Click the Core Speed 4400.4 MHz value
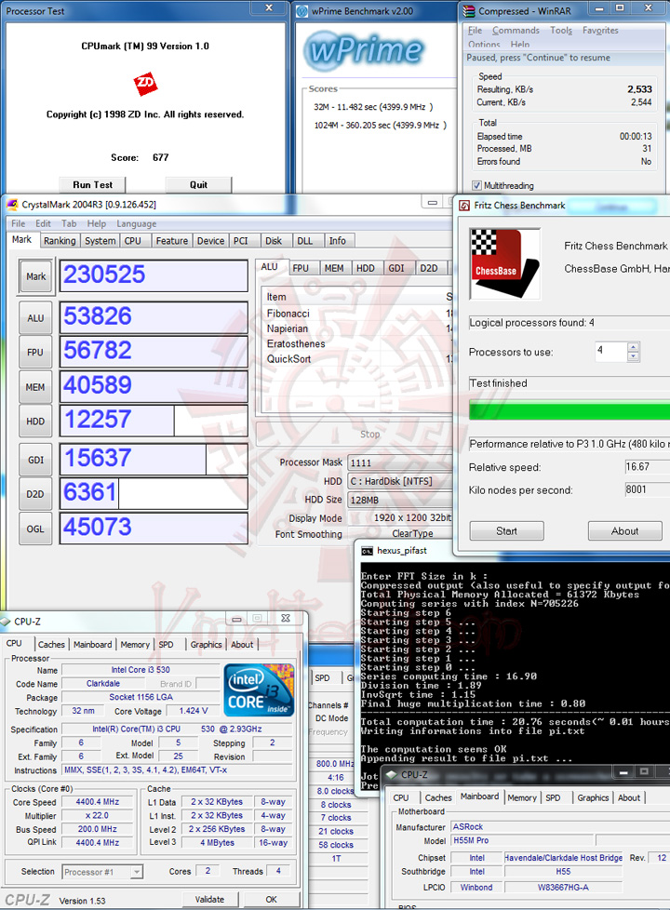670x910 pixels. (x=98, y=802)
